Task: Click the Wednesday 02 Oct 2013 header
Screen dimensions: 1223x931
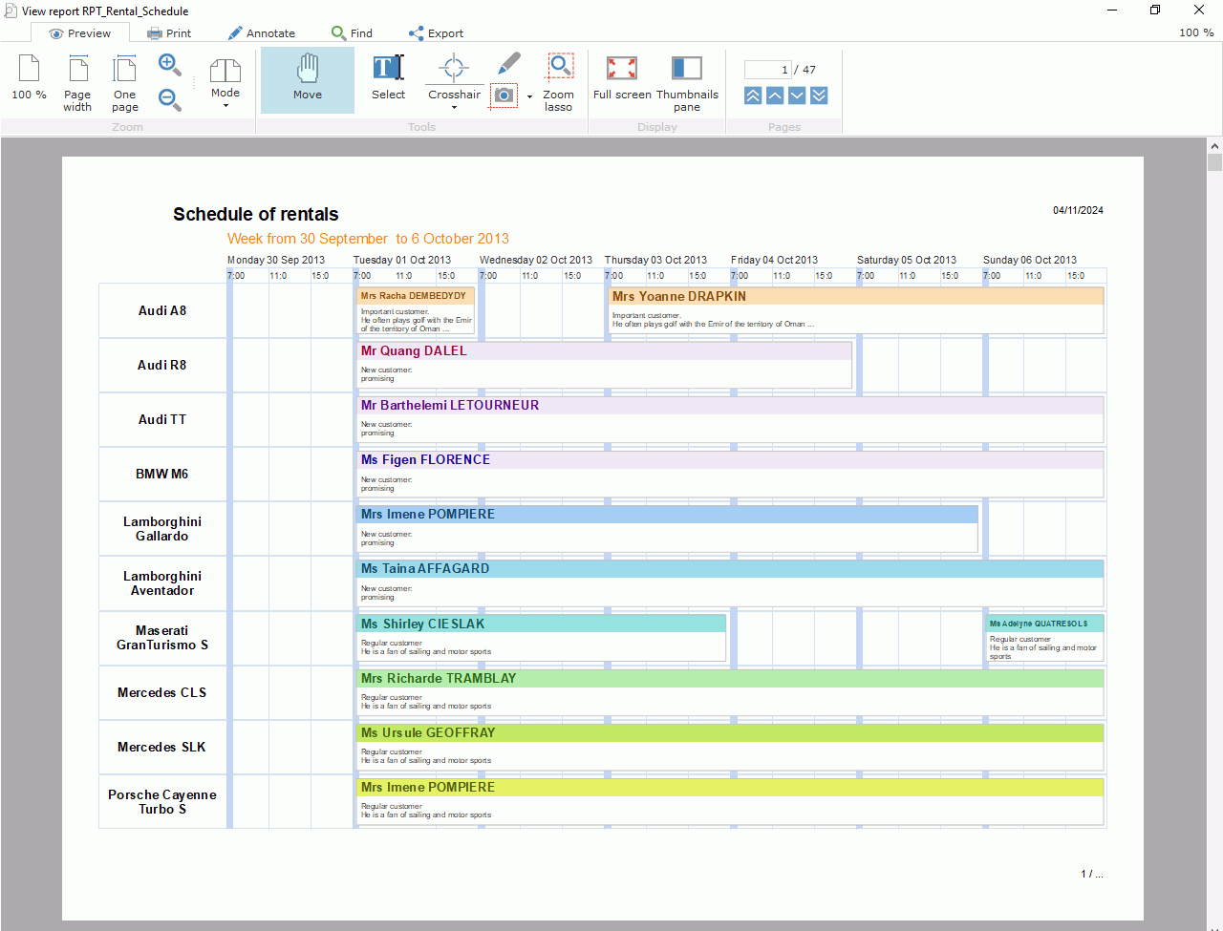Action: [x=536, y=260]
